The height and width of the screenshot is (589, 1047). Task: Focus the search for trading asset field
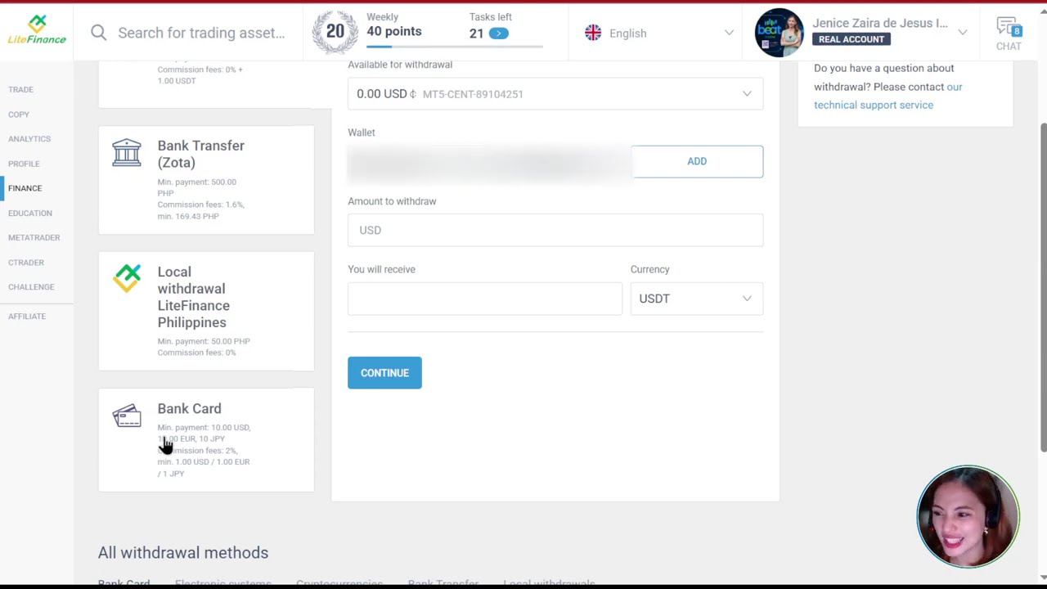click(x=201, y=33)
